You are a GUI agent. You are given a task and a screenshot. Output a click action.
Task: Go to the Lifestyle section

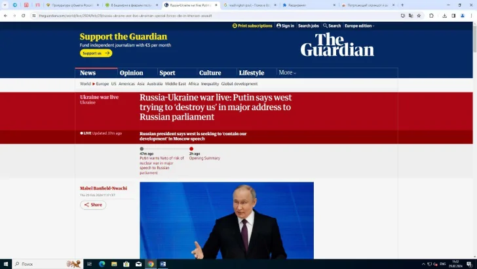tap(252, 73)
